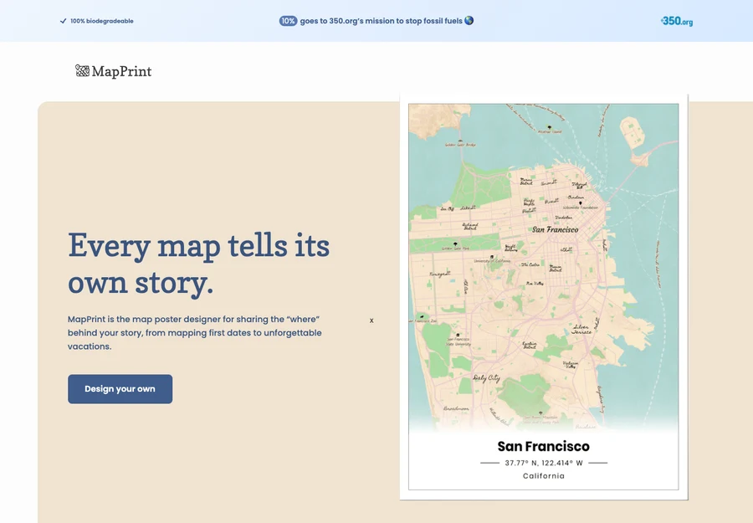This screenshot has height=523, width=753.
Task: Click the San Francisco poster title
Action: tap(544, 446)
